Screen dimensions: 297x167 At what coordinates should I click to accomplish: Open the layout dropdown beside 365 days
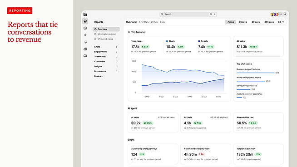281,22
